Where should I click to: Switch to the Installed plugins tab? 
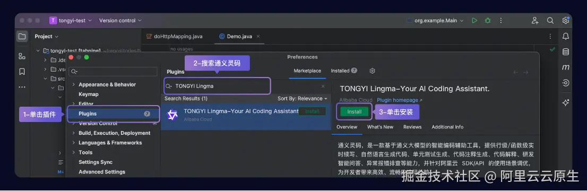[344, 71]
